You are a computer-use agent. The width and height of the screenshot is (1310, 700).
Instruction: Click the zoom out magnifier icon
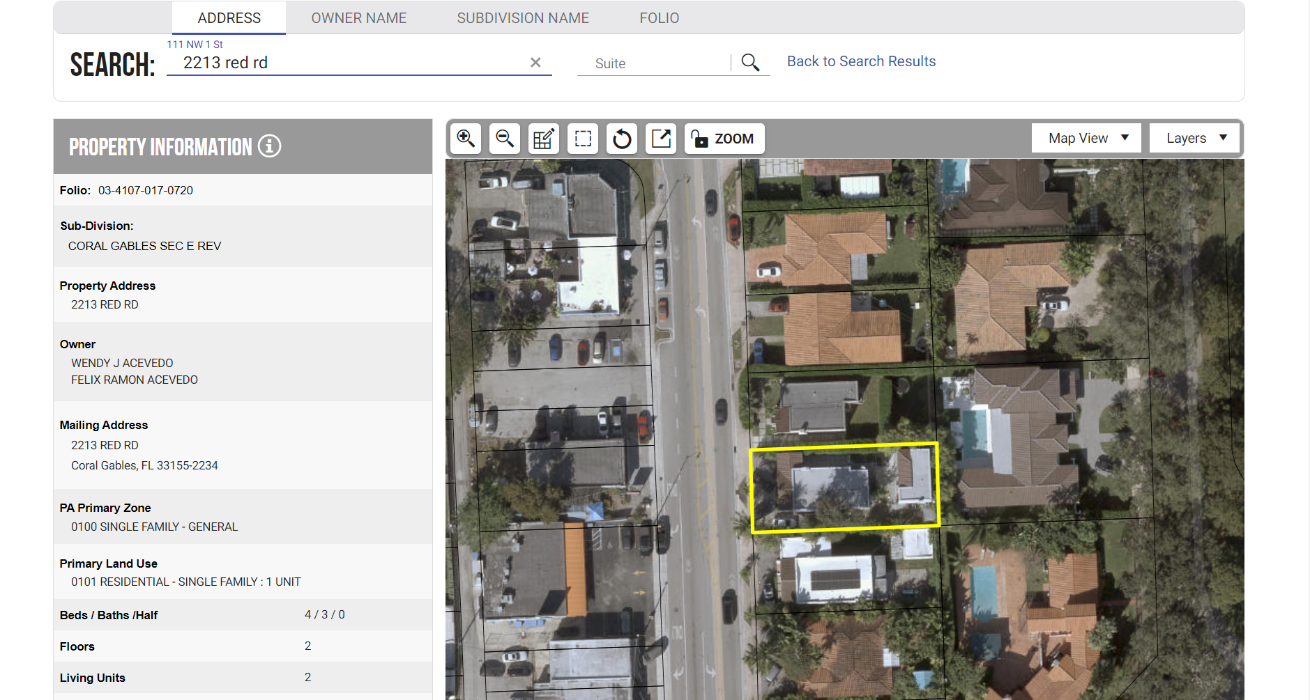[505, 139]
